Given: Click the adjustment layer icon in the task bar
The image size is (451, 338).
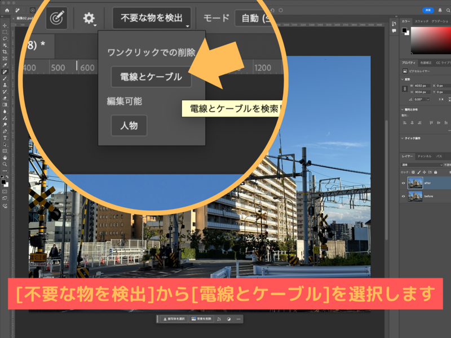Looking at the screenshot, I should pos(229,319).
